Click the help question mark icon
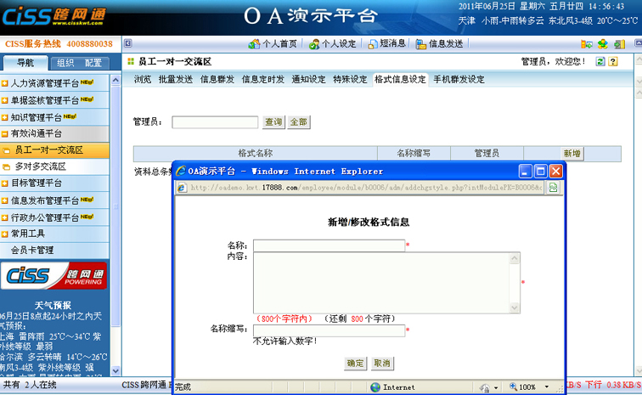Viewport: 642px width, 395px height. [614, 62]
